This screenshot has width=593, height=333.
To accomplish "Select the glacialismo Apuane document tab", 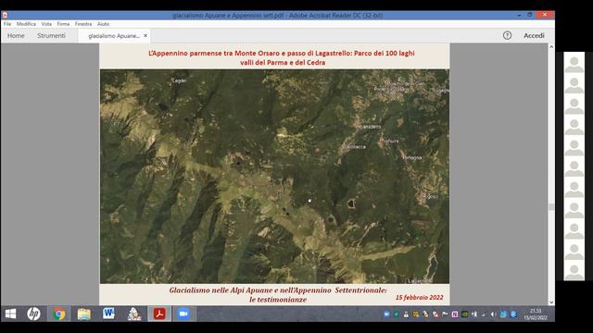I will [x=113, y=36].
